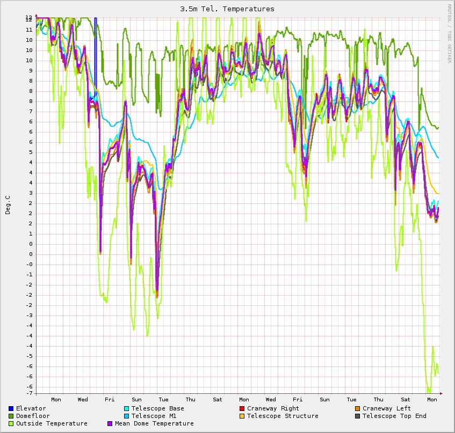The height and width of the screenshot is (433, 455).
Task: Select the 'Telescope Structure' legend label
Action: click(x=283, y=416)
